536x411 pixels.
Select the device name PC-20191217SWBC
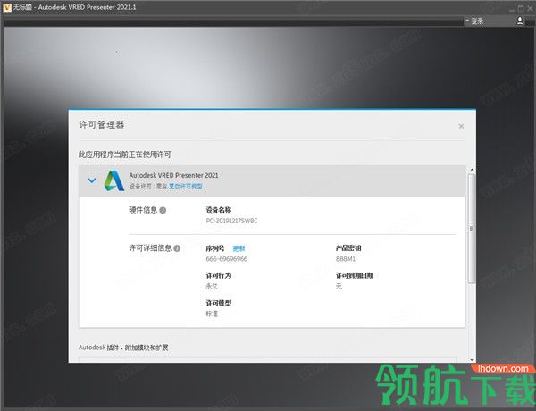tap(231, 221)
